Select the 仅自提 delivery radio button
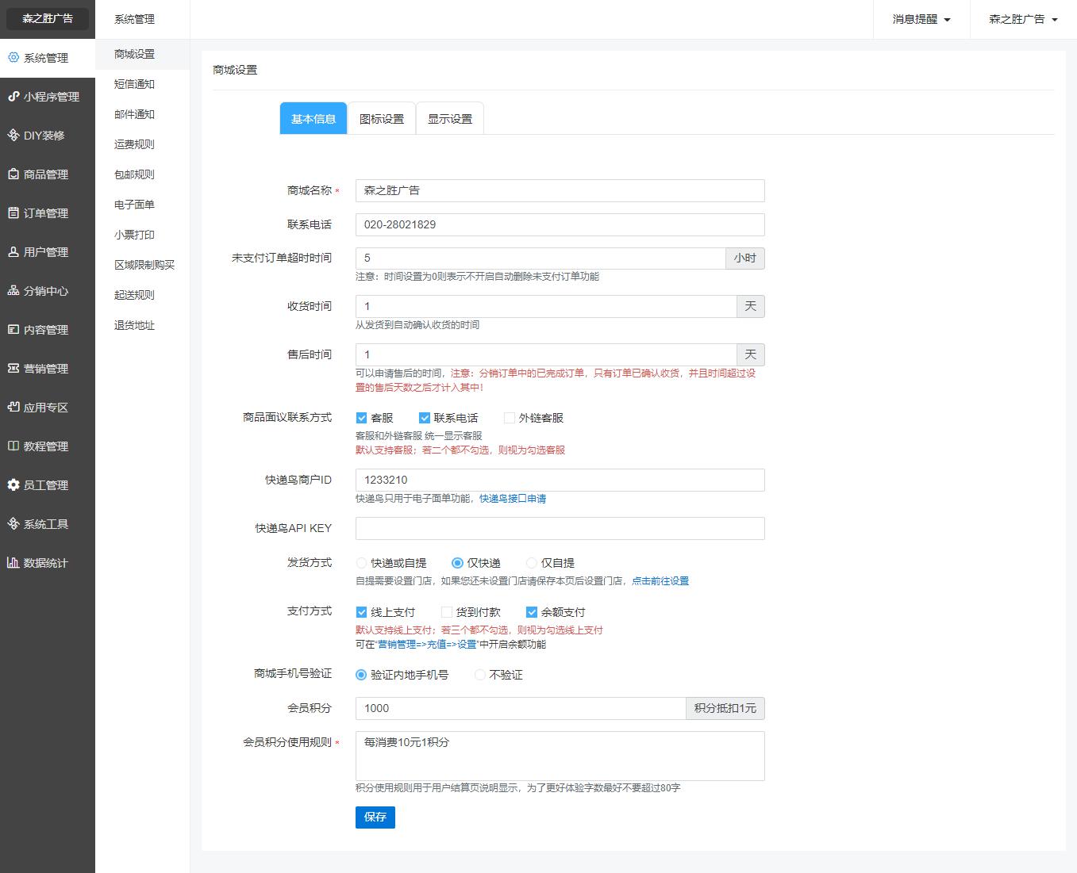Viewport: 1077px width, 873px height. coord(532,563)
